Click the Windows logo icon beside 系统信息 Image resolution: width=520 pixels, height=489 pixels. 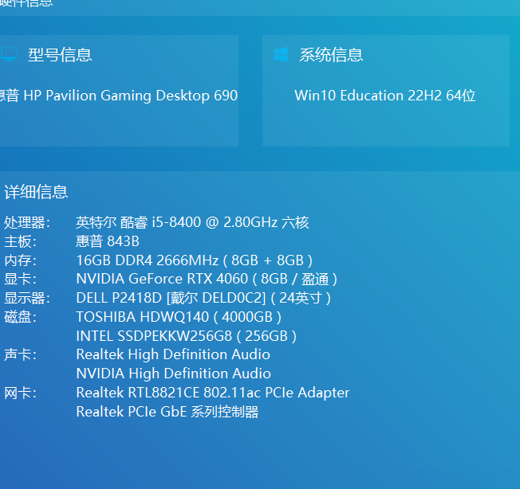(282, 55)
